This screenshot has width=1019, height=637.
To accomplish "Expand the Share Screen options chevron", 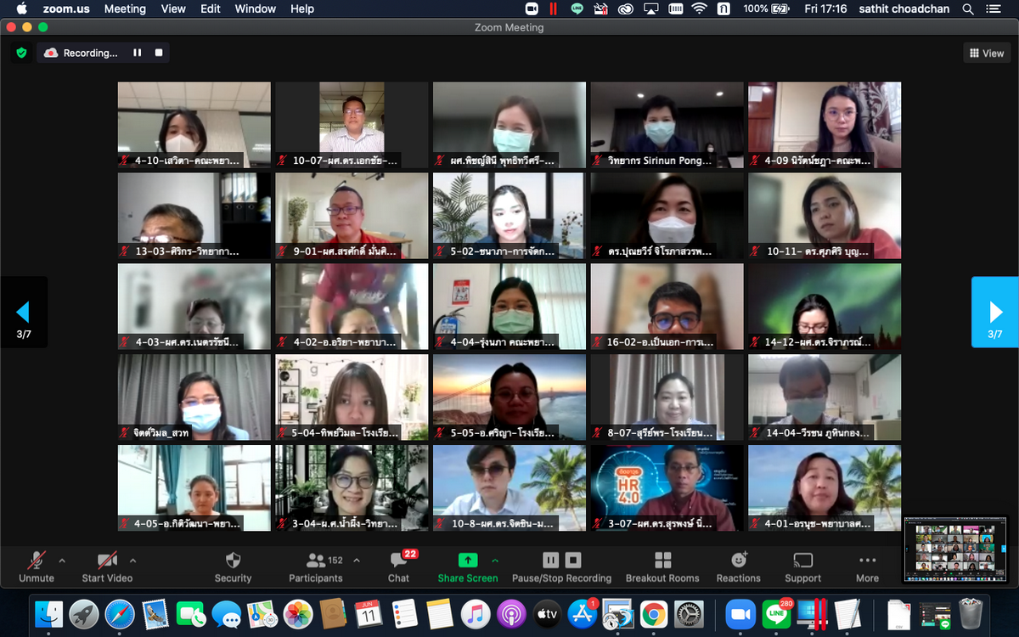I will click(495, 560).
